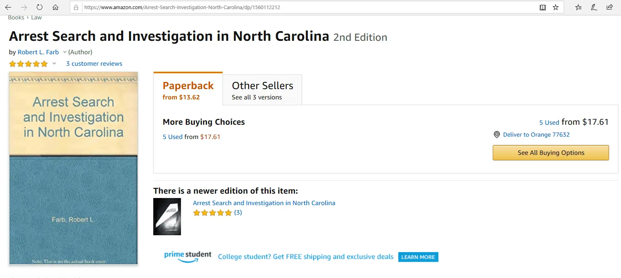Screen dimensions: 621x278
Task: Click the newer edition thumbnail
Action: [x=167, y=217]
